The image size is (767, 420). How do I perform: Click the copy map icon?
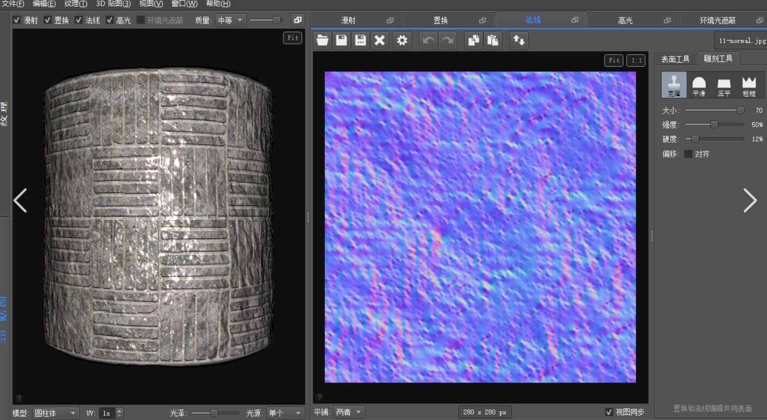(473, 40)
